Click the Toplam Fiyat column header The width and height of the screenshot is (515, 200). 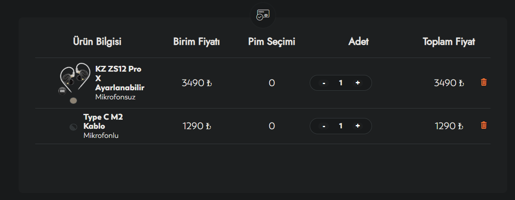[x=449, y=42]
